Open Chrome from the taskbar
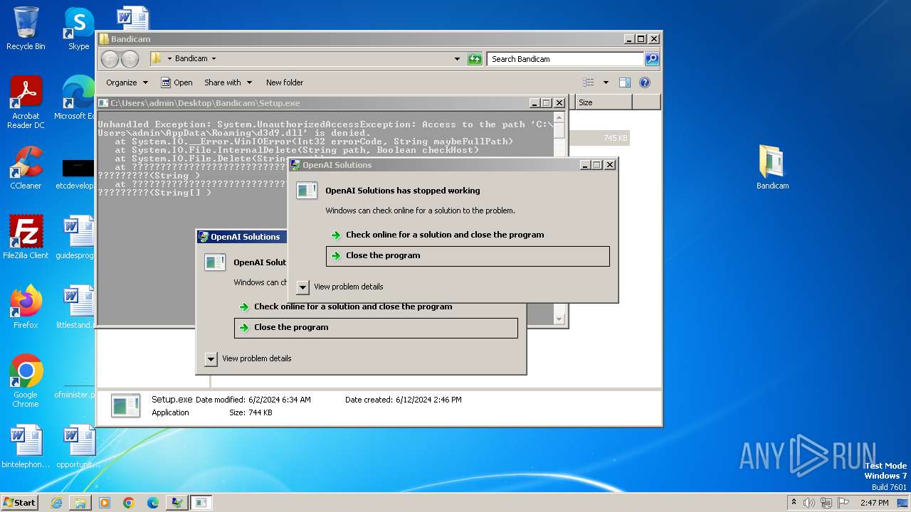 click(129, 503)
